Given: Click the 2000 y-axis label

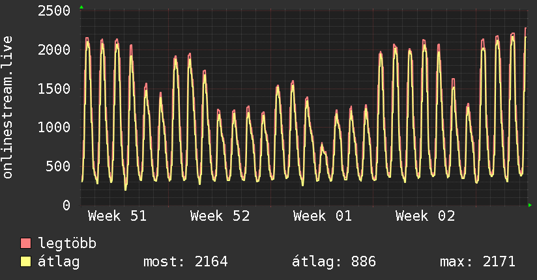Looking at the screenshot, I should (x=54, y=50).
